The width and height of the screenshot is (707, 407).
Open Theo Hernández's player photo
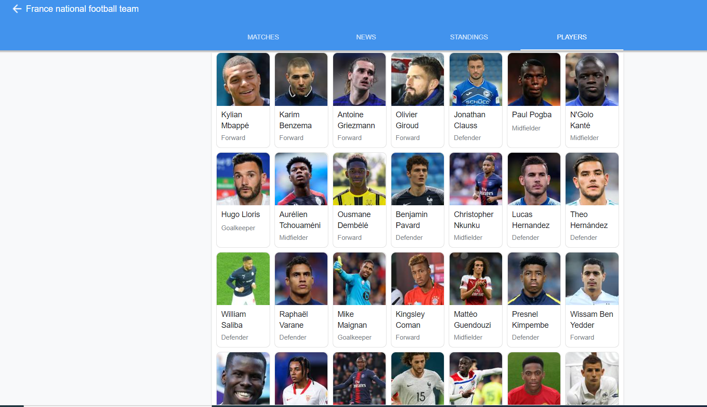(x=592, y=179)
